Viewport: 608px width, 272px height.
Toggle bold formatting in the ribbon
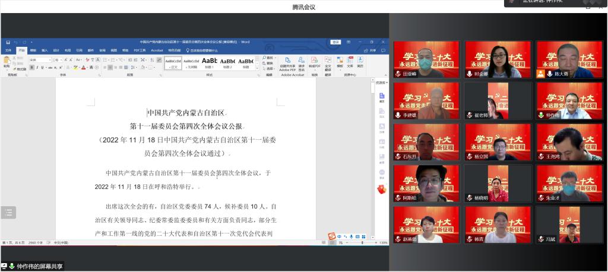pos(31,68)
